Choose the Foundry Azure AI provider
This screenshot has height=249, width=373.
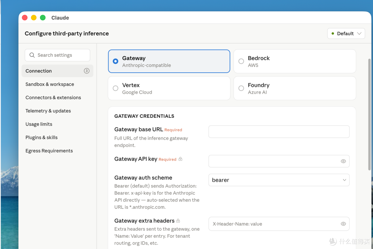(x=295, y=88)
